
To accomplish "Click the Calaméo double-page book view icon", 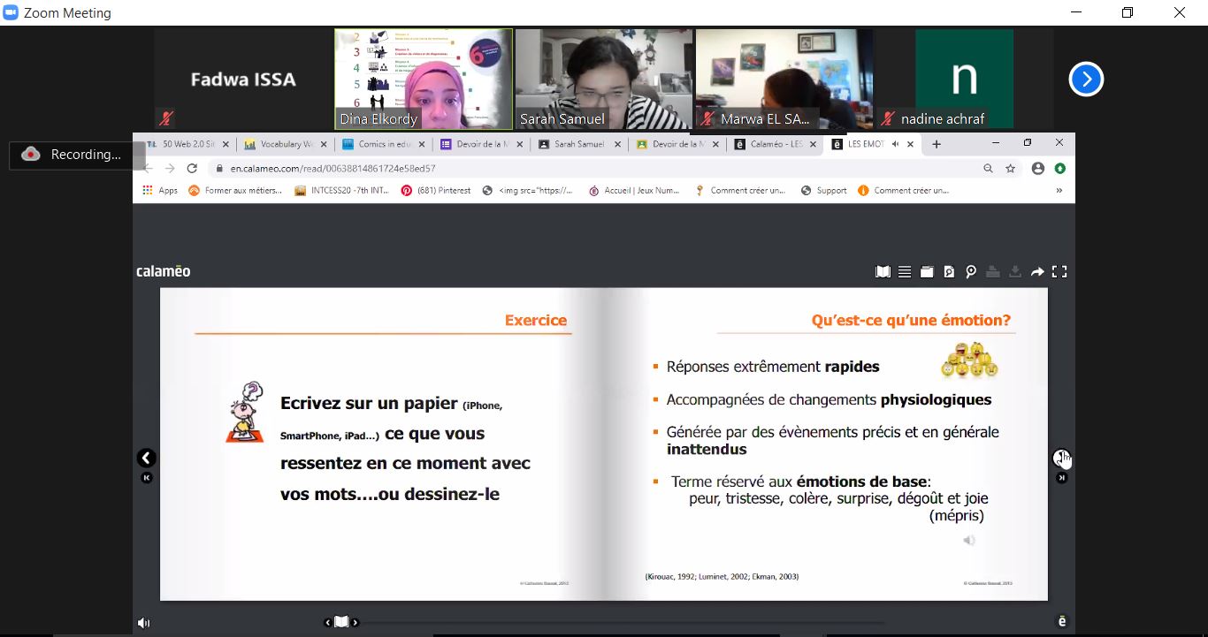I will pyautogui.click(x=883, y=272).
